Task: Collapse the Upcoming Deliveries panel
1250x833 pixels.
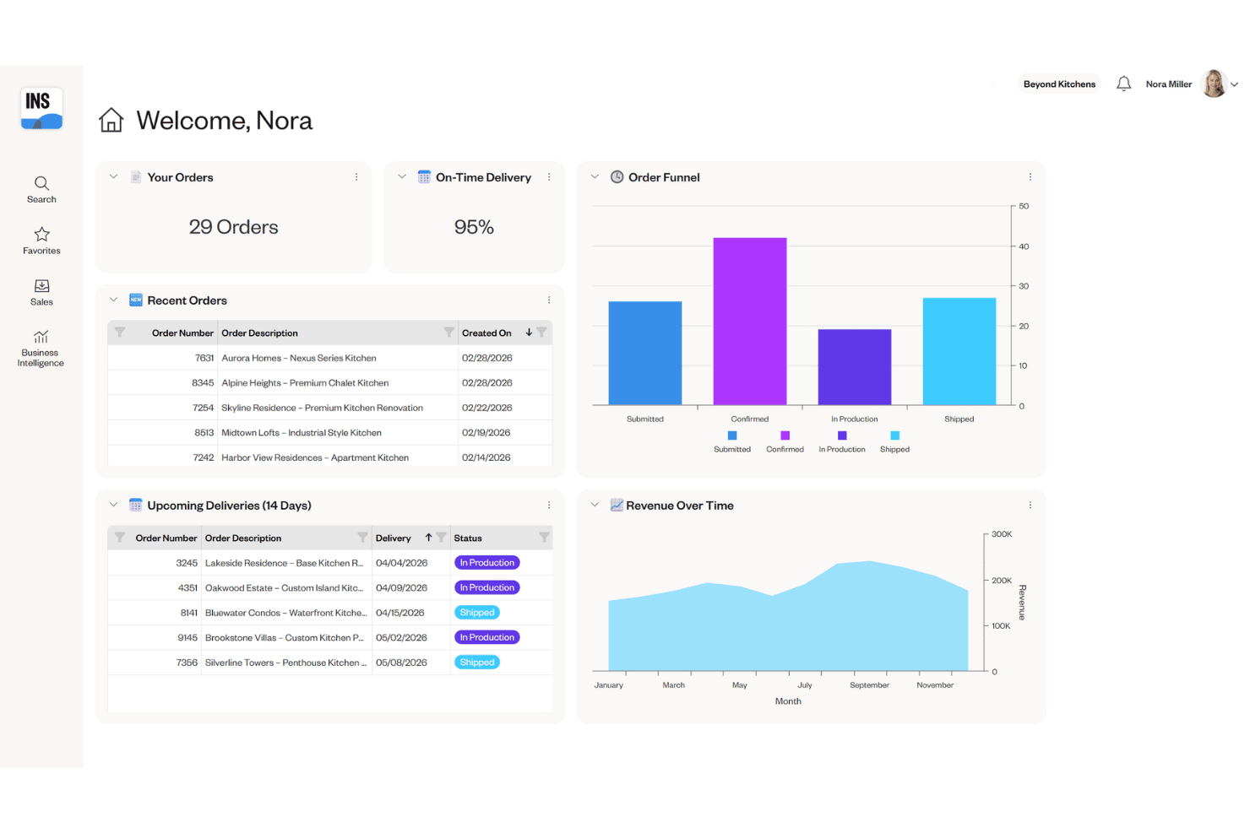Action: [114, 506]
